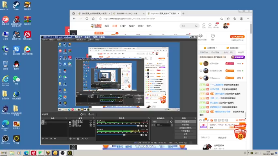Open browser collections icon
This screenshot has width=278, height=156.
[x=235, y=19]
